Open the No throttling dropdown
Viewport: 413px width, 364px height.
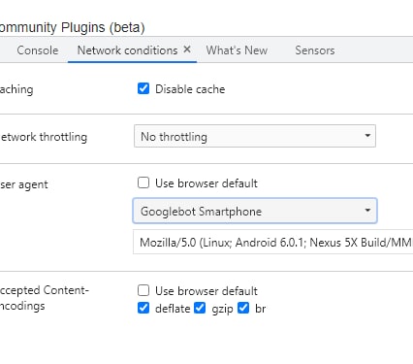point(255,136)
